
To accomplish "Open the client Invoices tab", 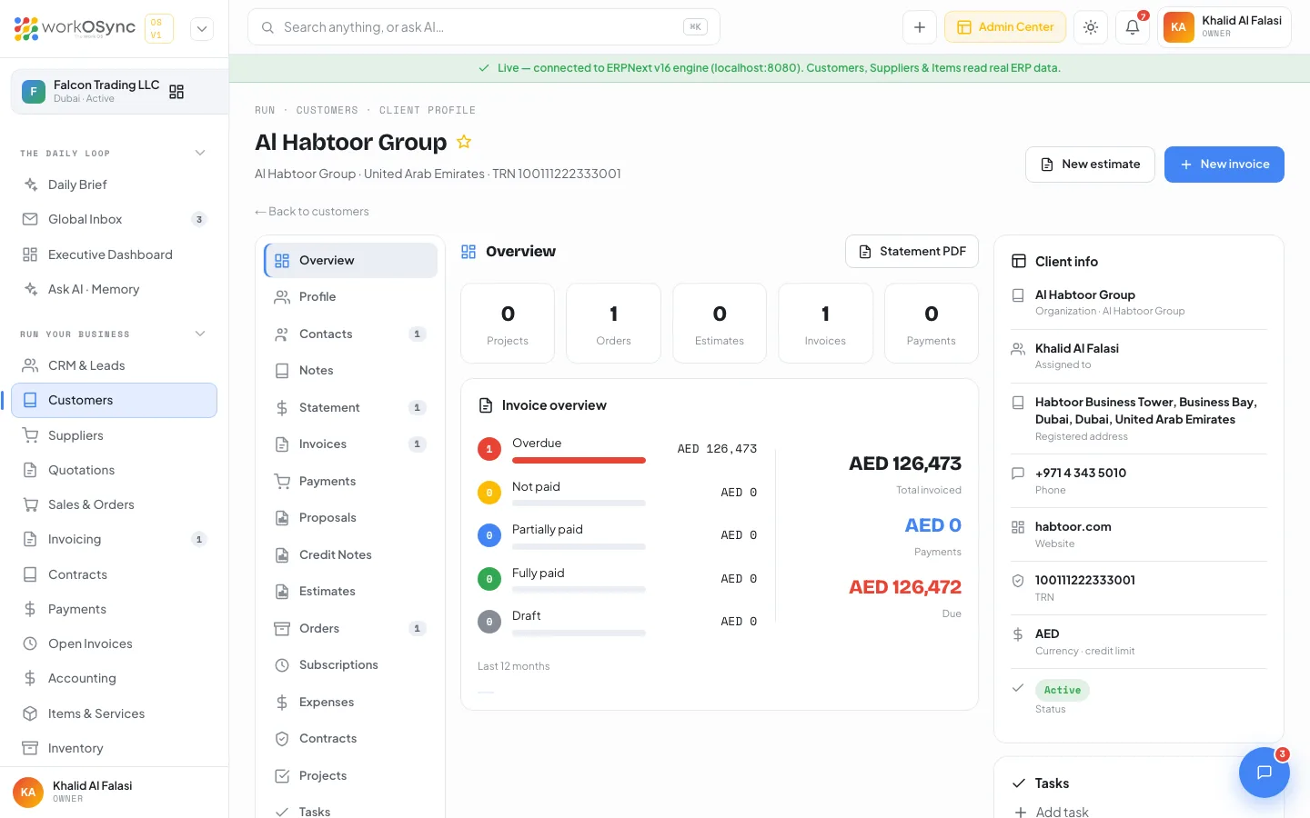I will point(350,444).
